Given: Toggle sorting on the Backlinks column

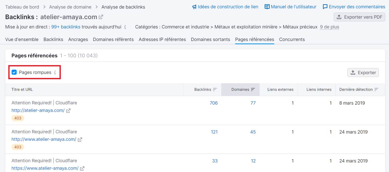Looking at the screenshot, I should point(215,89).
